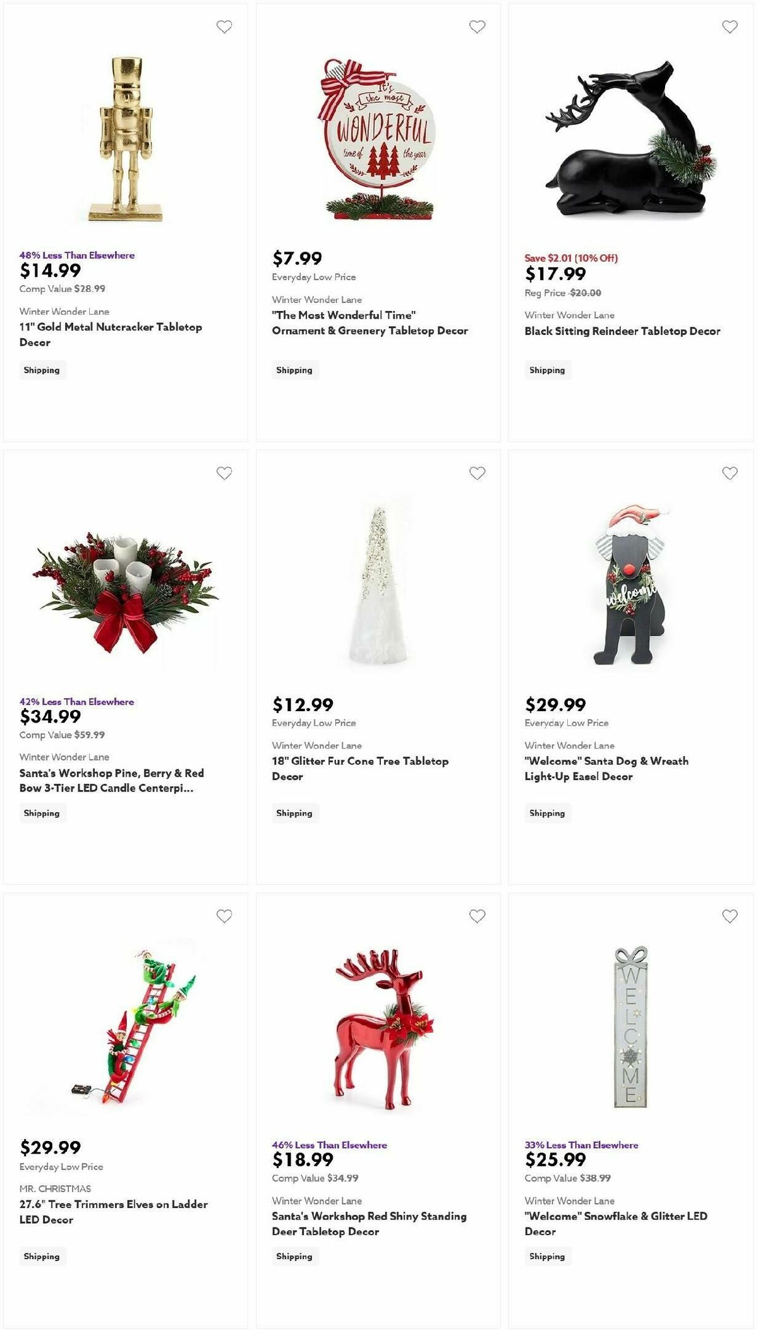The height and width of the screenshot is (1330, 758).
Task: Click the heart icon on the Gold Metal Nutcracker
Action: tap(224, 28)
